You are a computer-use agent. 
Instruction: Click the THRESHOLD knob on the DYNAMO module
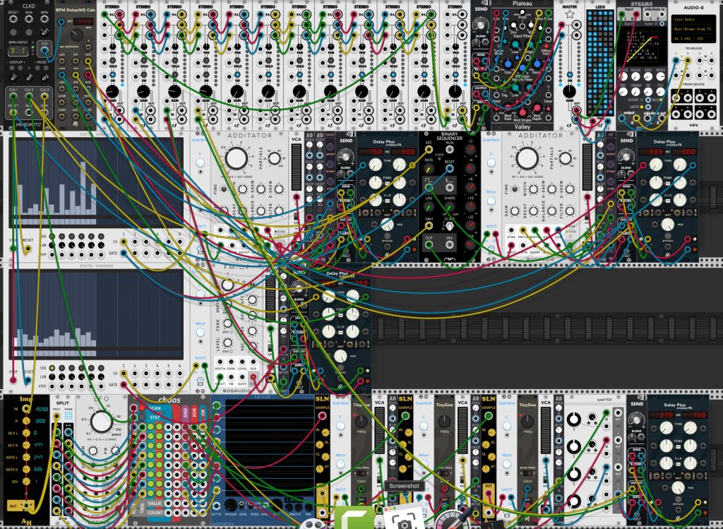(661, 76)
